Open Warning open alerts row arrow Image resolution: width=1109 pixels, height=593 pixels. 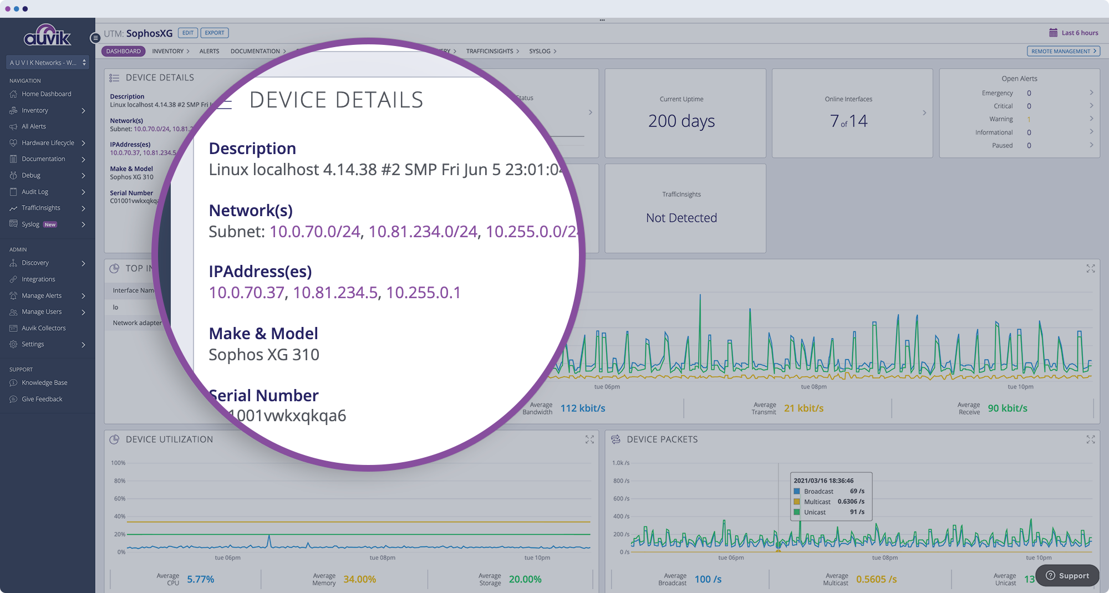(x=1091, y=119)
